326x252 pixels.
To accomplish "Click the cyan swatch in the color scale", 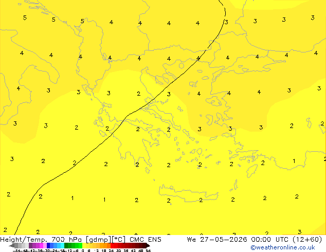I will [x=62, y=245].
